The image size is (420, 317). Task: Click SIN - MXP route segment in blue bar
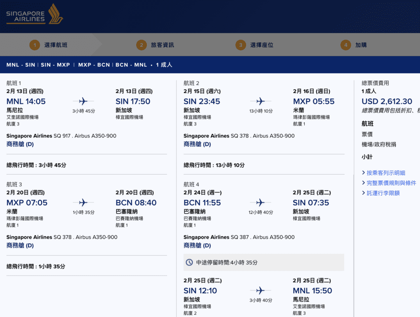click(x=55, y=65)
